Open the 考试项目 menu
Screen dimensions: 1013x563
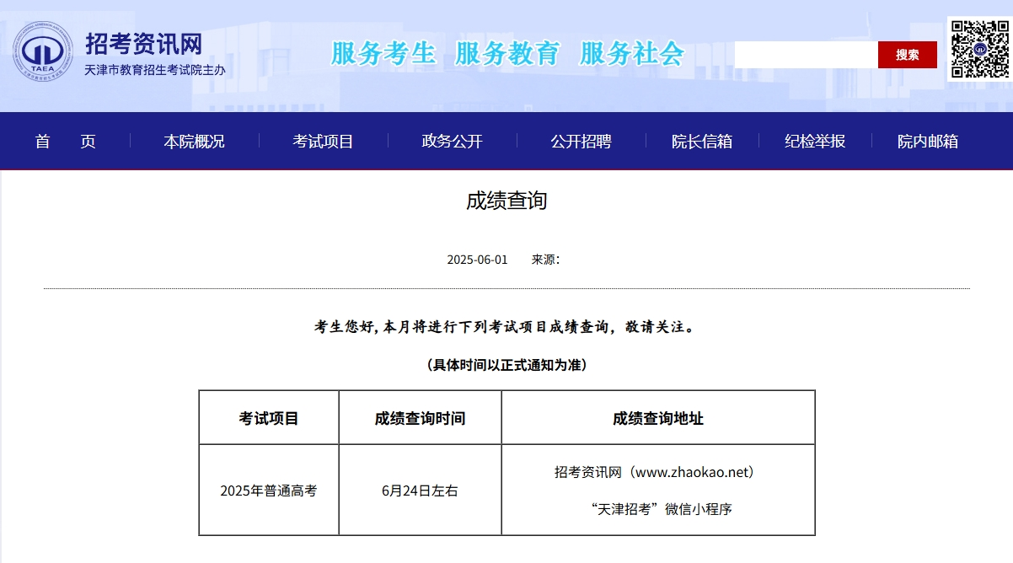pyautogui.click(x=323, y=141)
